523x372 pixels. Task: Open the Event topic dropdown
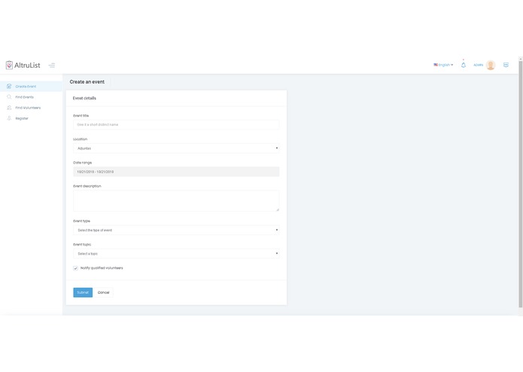pos(176,254)
